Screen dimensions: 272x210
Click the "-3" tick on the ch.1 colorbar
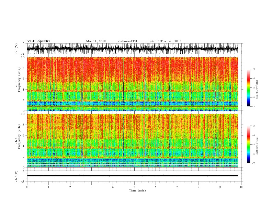(x=253, y=69)
